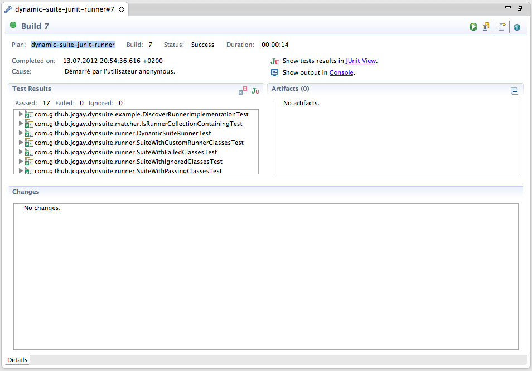The height and width of the screenshot is (371, 532).
Task: Click the test suite icon for IsRunnerCollectionContainingTest
Action: (29, 124)
